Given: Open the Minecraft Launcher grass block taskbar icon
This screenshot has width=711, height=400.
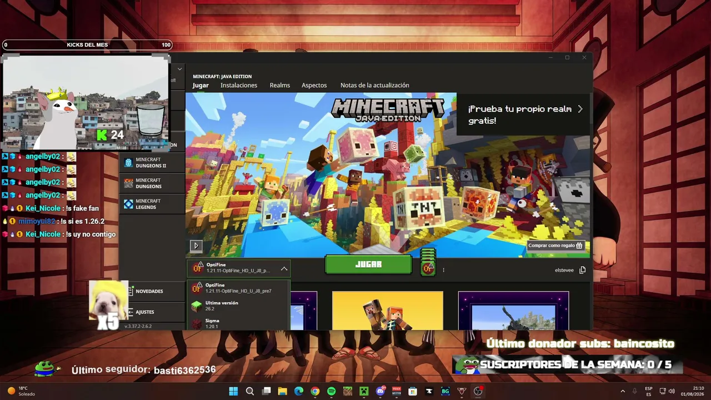Looking at the screenshot, I should 347,391.
